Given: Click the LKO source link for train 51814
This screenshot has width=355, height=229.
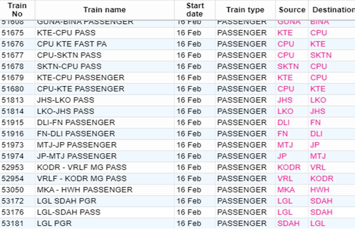Looking at the screenshot, I should click(x=285, y=112).
